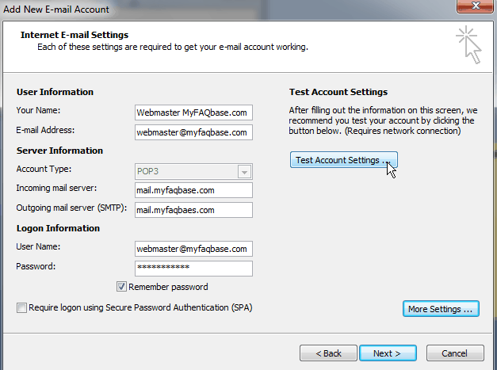Click the Test Account Settings section heading
The width and height of the screenshot is (497, 370).
pos(338,92)
